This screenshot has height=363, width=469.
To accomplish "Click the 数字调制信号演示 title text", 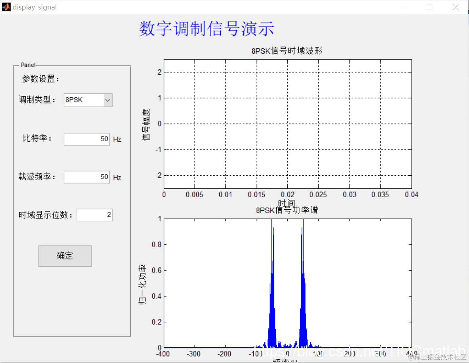I will (206, 29).
